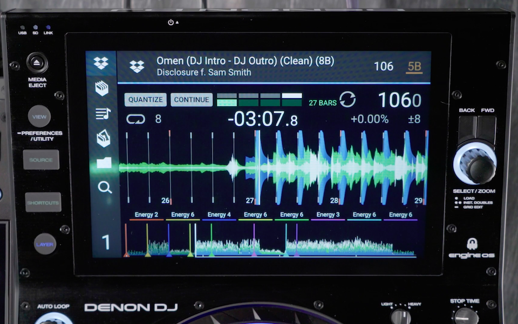The width and height of the screenshot is (518, 324).
Task: Tap the 5B key indicator
Action: click(x=414, y=67)
